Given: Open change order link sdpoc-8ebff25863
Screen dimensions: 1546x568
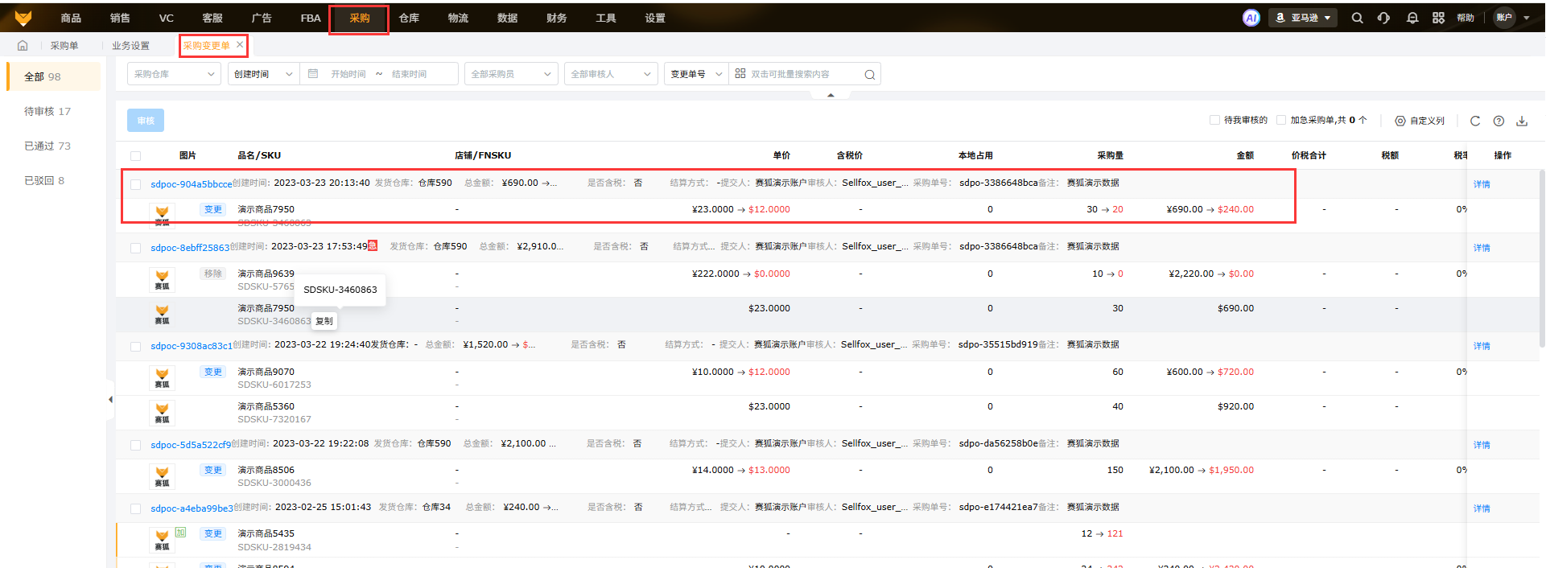Looking at the screenshot, I should tap(190, 248).
